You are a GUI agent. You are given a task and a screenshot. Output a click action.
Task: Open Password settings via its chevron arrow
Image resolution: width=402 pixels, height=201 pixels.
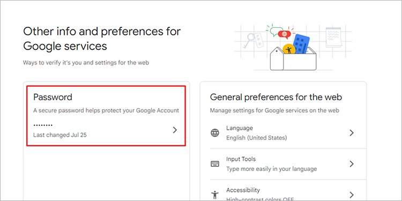coord(175,130)
